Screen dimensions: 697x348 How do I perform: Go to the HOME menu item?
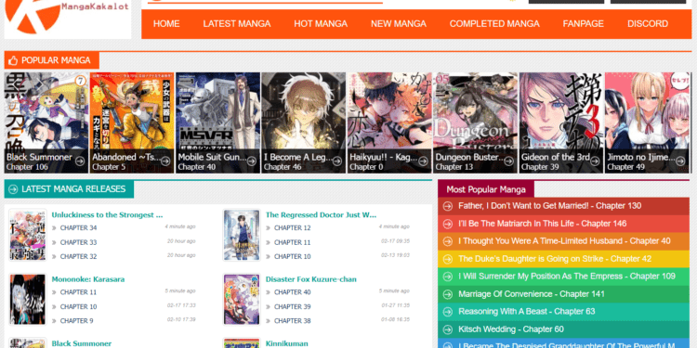pos(166,24)
